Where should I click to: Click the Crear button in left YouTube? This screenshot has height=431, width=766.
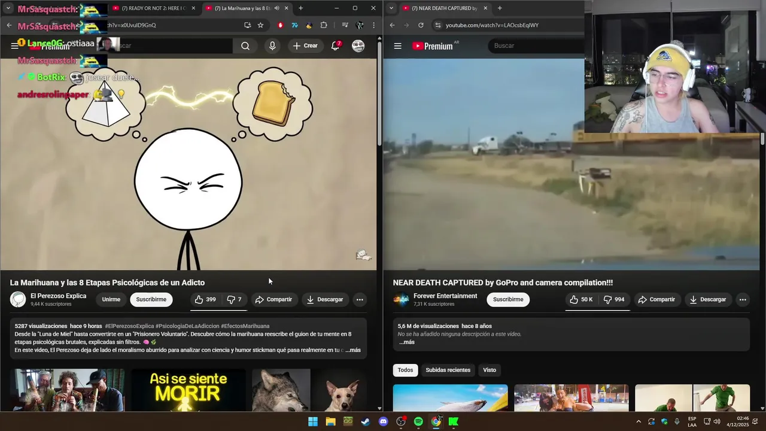click(305, 45)
